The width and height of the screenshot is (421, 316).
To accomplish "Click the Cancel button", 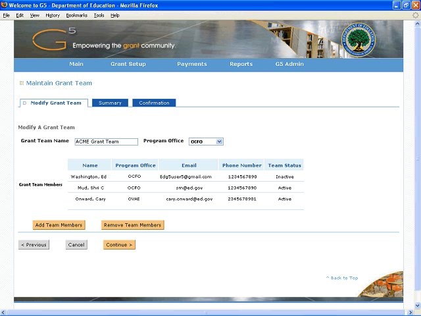I will tap(76, 245).
